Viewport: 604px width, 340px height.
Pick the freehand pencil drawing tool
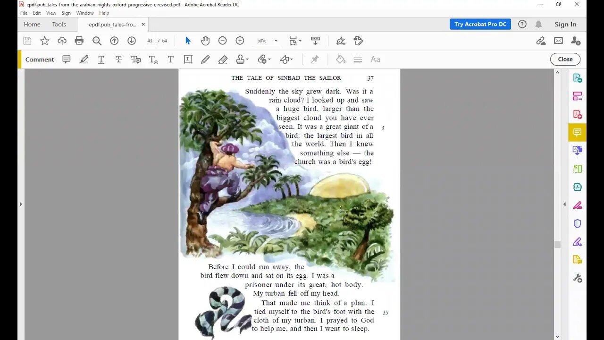click(x=205, y=59)
